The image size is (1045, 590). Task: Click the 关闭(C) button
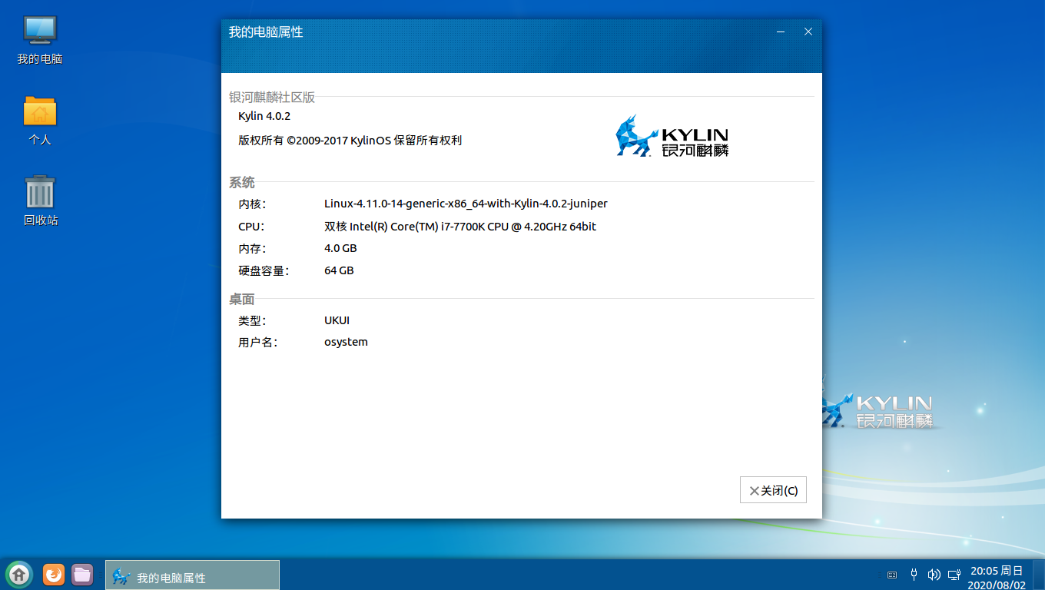pyautogui.click(x=773, y=490)
